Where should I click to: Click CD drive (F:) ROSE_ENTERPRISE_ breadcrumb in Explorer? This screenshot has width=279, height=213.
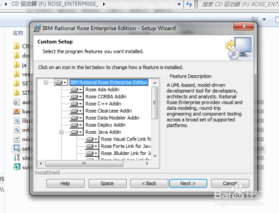pyautogui.click(x=55, y=4)
